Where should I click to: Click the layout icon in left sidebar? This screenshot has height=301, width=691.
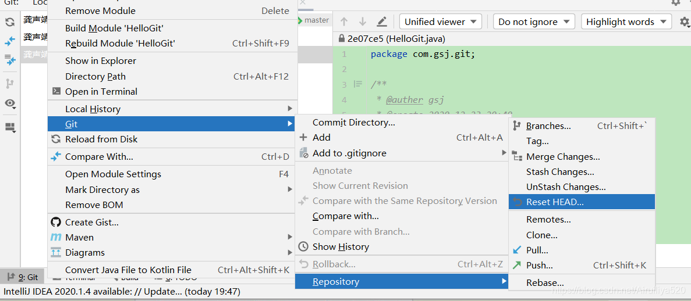coord(10,128)
